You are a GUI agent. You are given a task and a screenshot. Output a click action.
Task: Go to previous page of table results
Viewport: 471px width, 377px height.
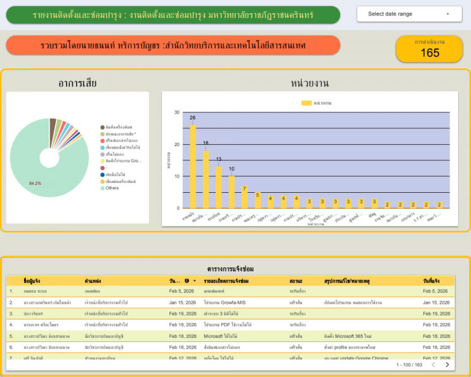point(433,365)
